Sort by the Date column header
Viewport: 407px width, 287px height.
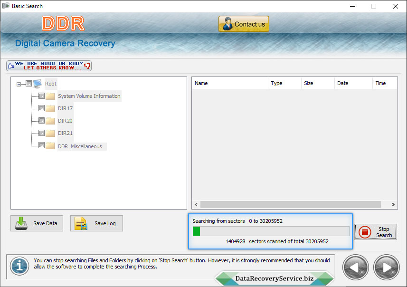(x=353, y=83)
